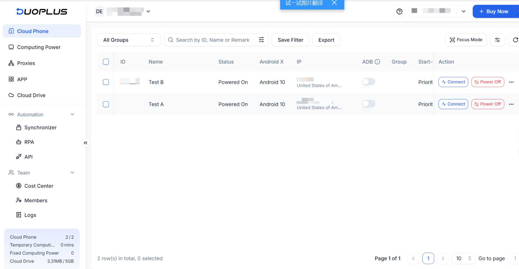Collapse the Automation section
Image resolution: width=519 pixels, height=269 pixels.
72,115
